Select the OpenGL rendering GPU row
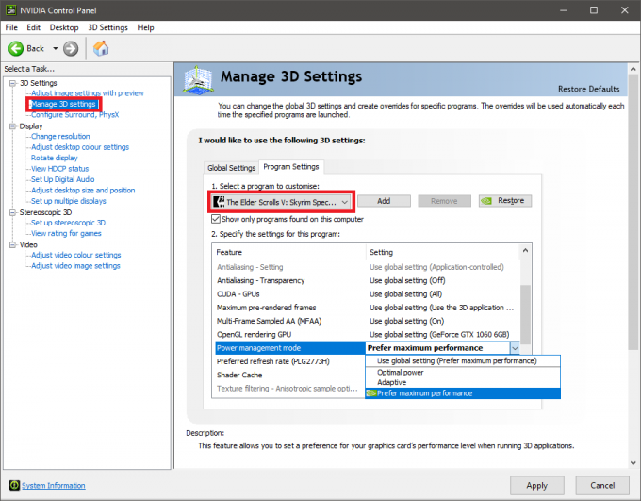This screenshot has height=501, width=641. pos(367,335)
